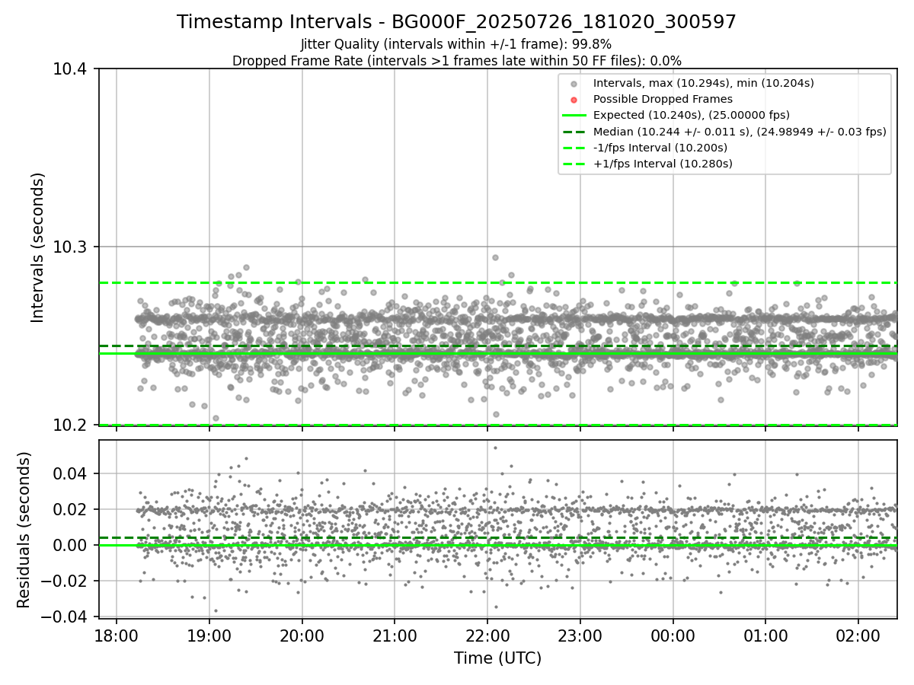This screenshot has height=685, width=914.
Task: Click the 02:00 time tick label
Action: (x=858, y=635)
